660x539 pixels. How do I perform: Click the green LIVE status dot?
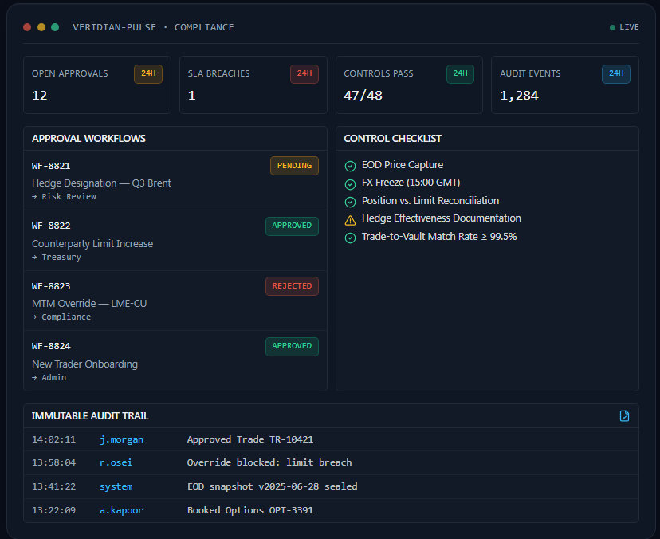[x=612, y=27]
